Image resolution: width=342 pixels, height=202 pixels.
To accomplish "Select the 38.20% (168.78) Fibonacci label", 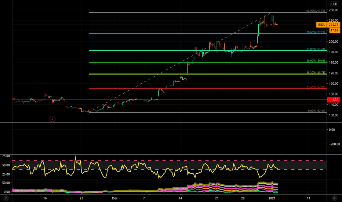I will coord(316,72).
